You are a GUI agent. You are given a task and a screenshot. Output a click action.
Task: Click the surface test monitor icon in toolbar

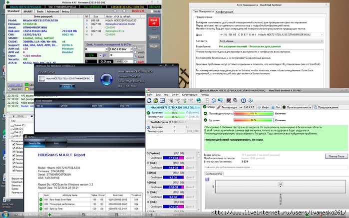click(x=229, y=101)
